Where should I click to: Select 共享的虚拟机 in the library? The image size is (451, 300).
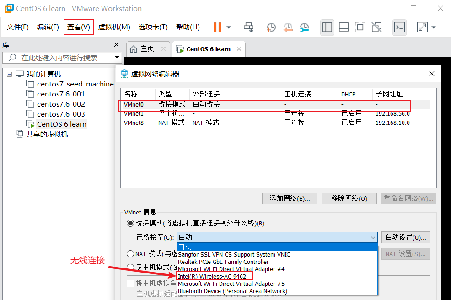tap(47, 134)
